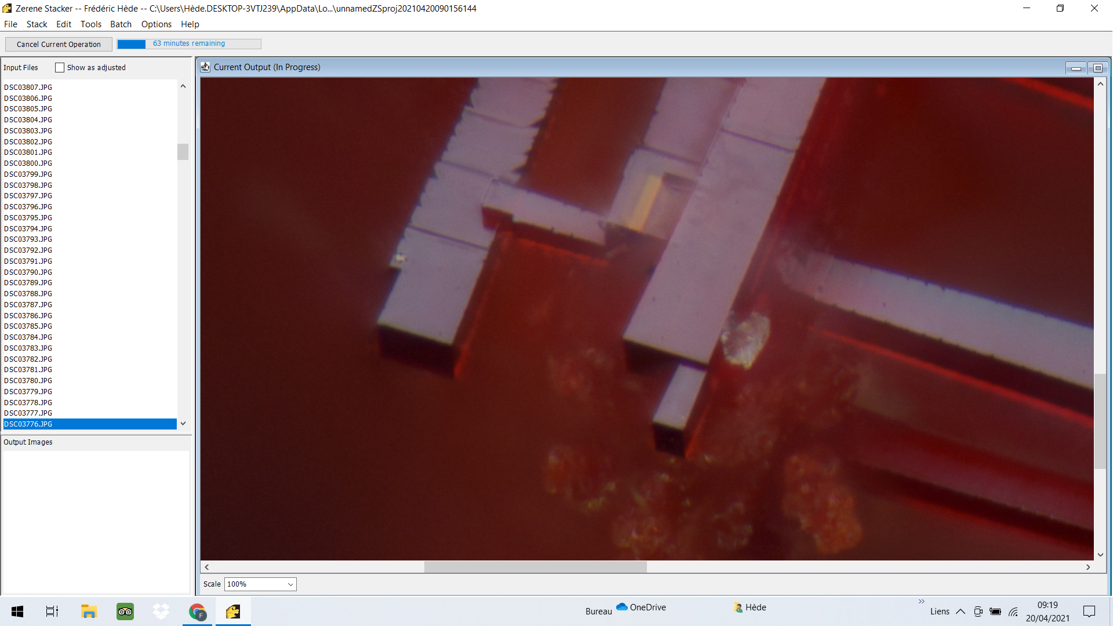Select DSC03790.JPG in the input files
Image resolution: width=1113 pixels, height=626 pixels.
(x=28, y=272)
